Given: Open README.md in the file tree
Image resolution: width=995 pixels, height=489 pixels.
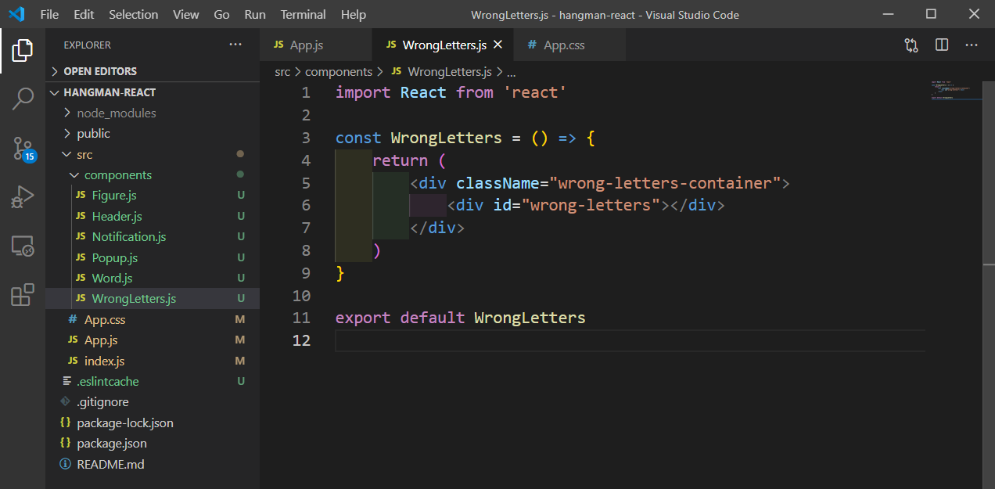Looking at the screenshot, I should tap(110, 465).
